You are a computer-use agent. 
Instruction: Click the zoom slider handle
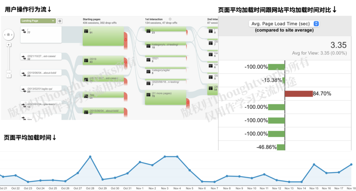9,72
